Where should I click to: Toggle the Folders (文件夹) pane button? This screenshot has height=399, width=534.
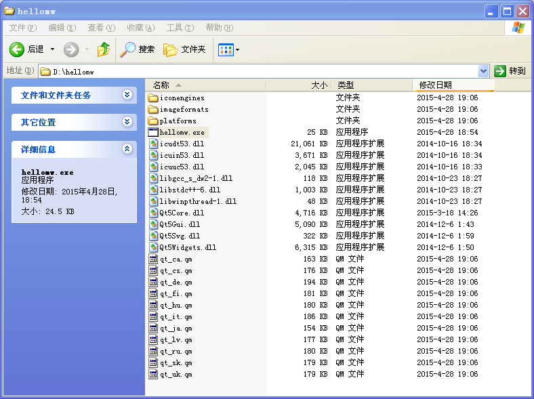click(x=184, y=49)
